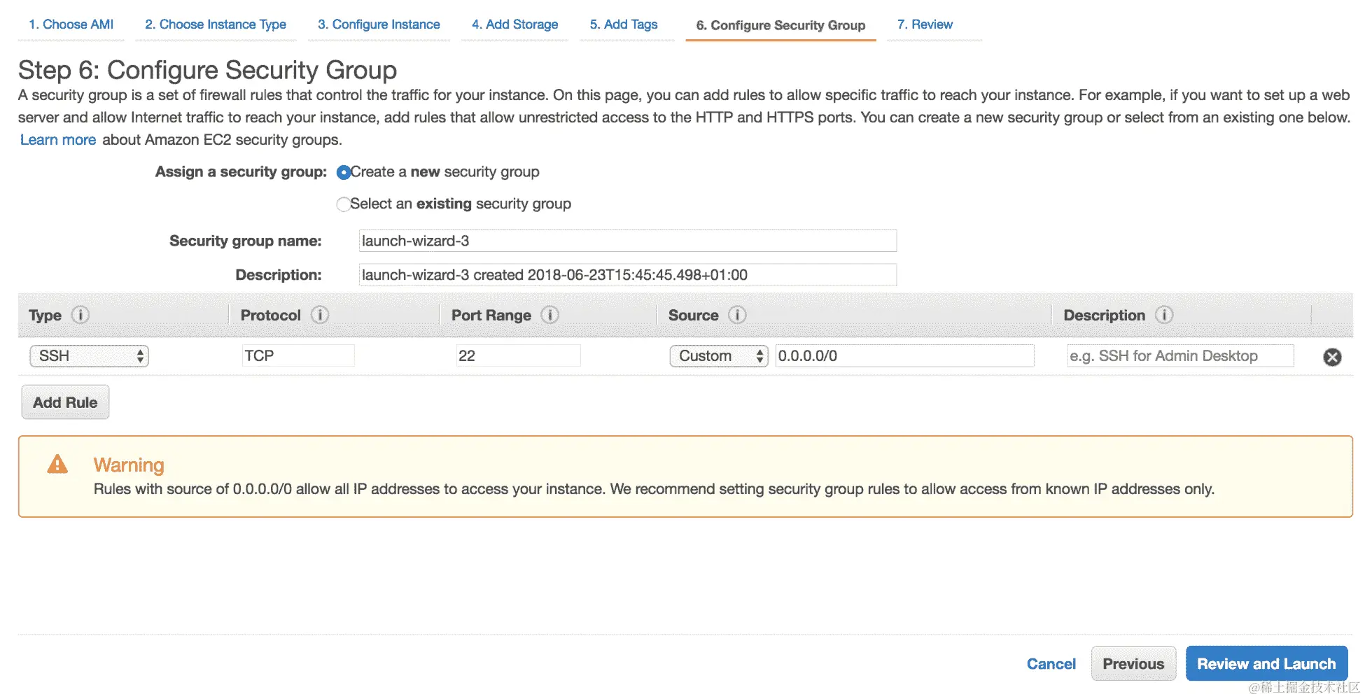The width and height of the screenshot is (1365, 699).
Task: Open the Source column info icon
Action: [x=737, y=315]
